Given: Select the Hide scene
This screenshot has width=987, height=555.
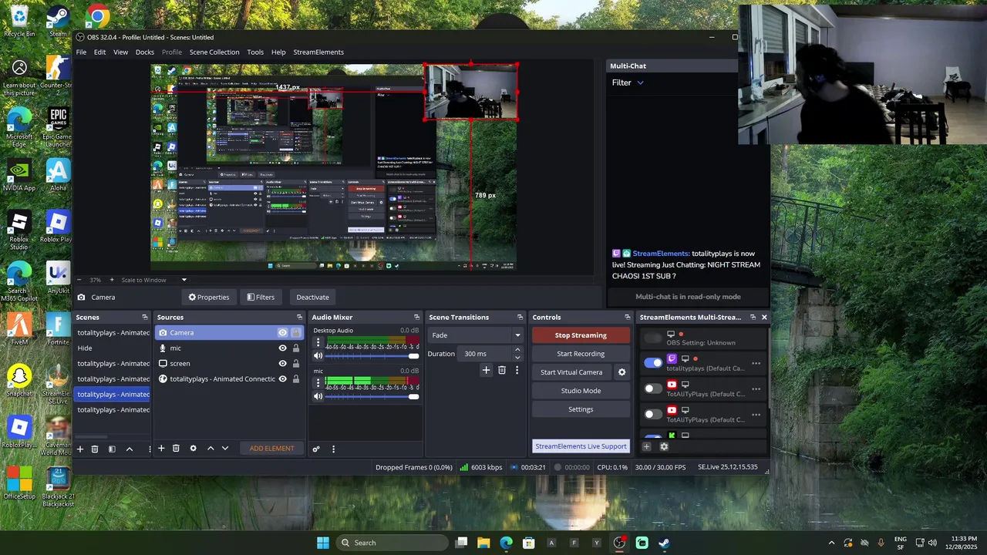Looking at the screenshot, I should 113,348.
